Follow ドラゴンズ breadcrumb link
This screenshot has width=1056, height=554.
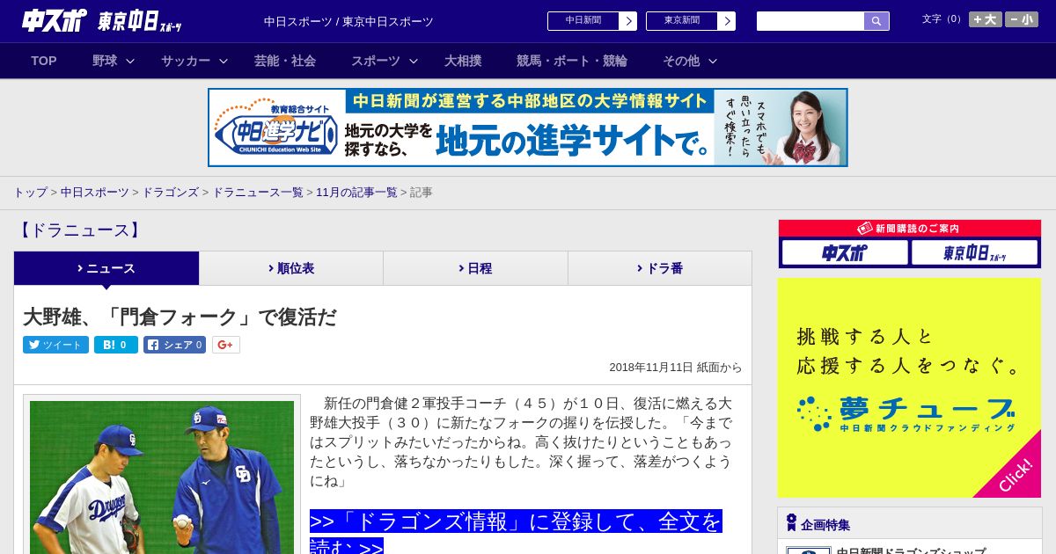[x=170, y=193]
